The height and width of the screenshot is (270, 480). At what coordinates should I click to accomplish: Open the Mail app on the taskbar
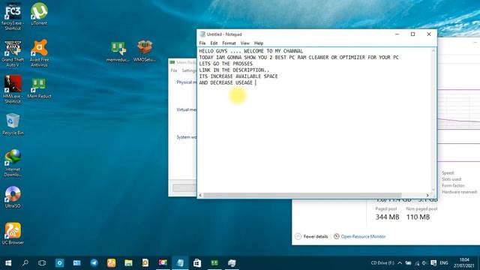[x=76, y=263]
